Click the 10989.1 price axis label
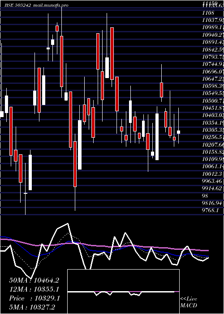224x314 pixels. coord(213,27)
